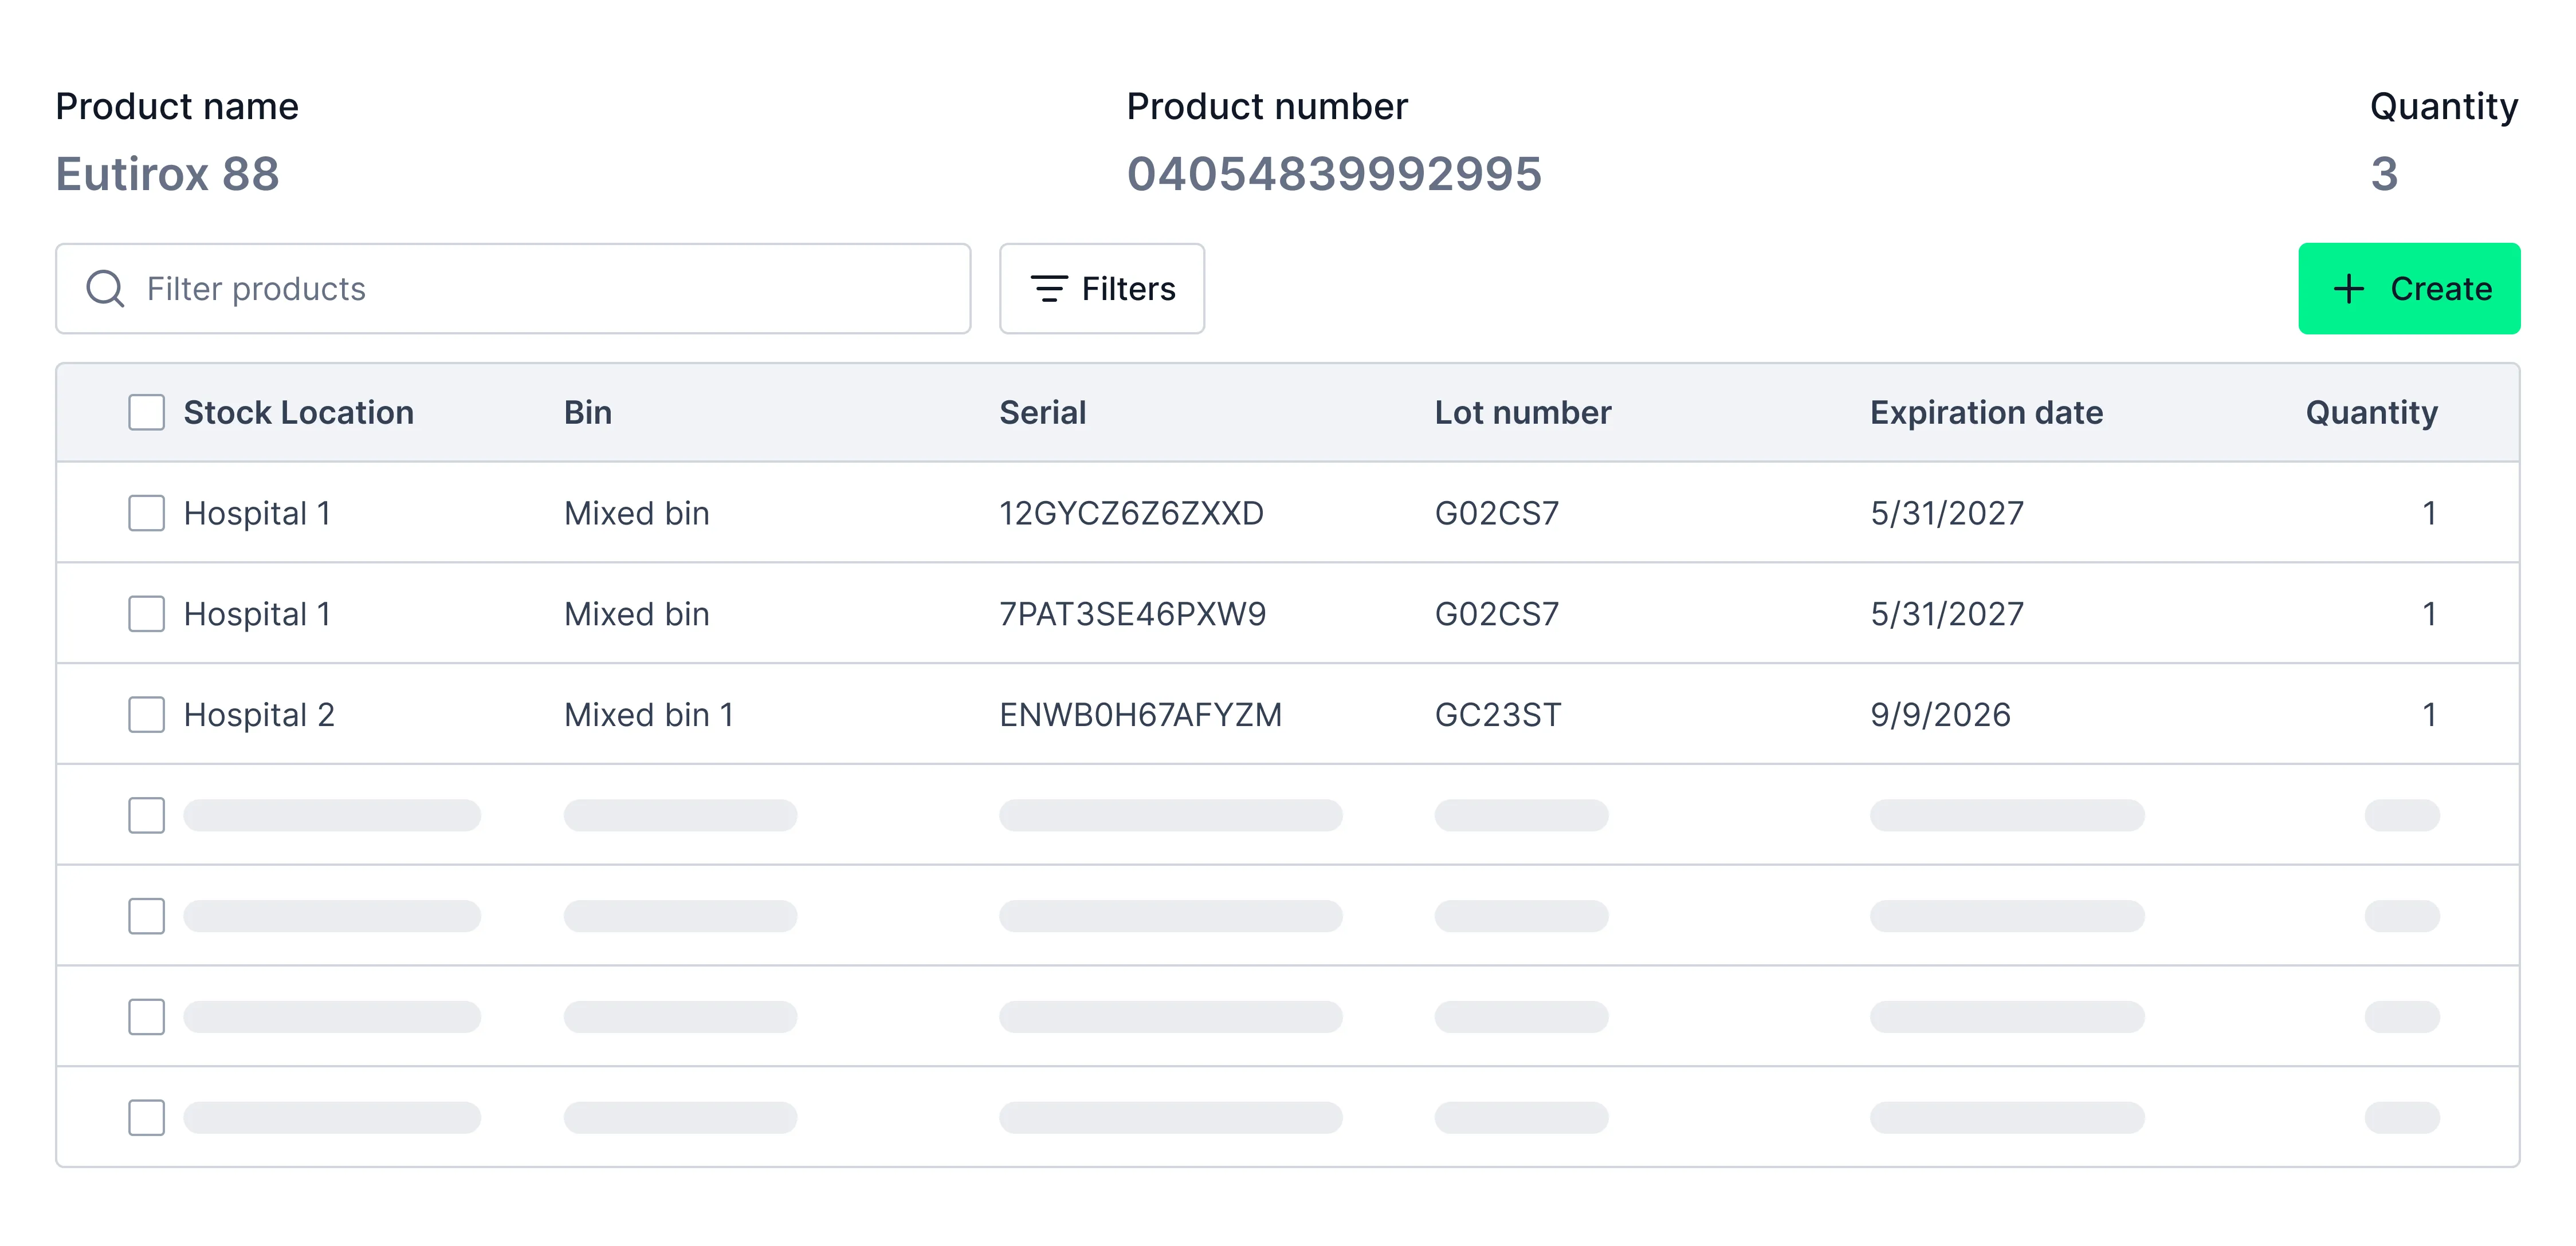Viewport: 2576px width, 1246px height.
Task: Click the product name Eutirox 88
Action: click(168, 173)
